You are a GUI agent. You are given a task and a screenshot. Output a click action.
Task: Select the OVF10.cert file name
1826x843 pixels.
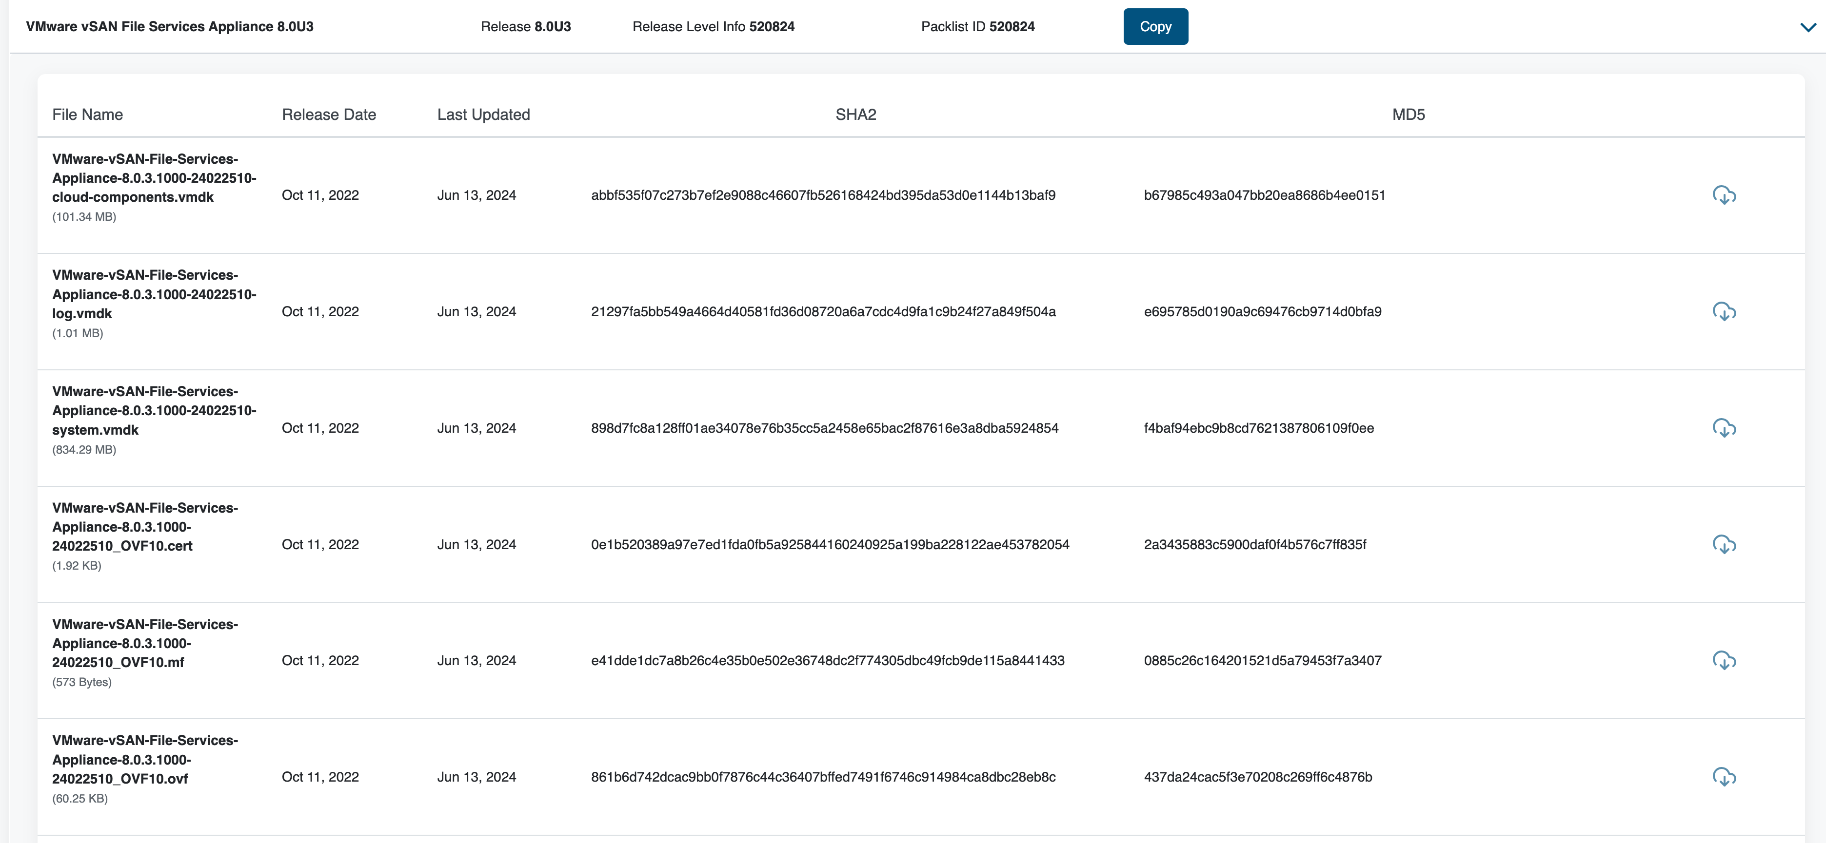tap(144, 526)
